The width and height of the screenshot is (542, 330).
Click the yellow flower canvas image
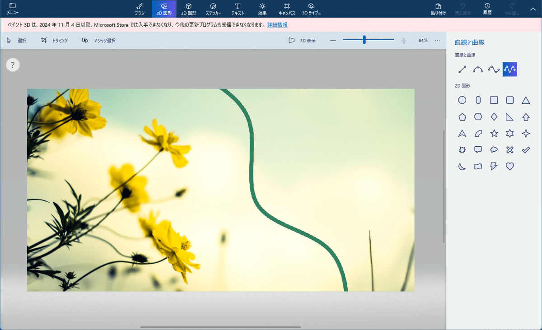pos(220,190)
